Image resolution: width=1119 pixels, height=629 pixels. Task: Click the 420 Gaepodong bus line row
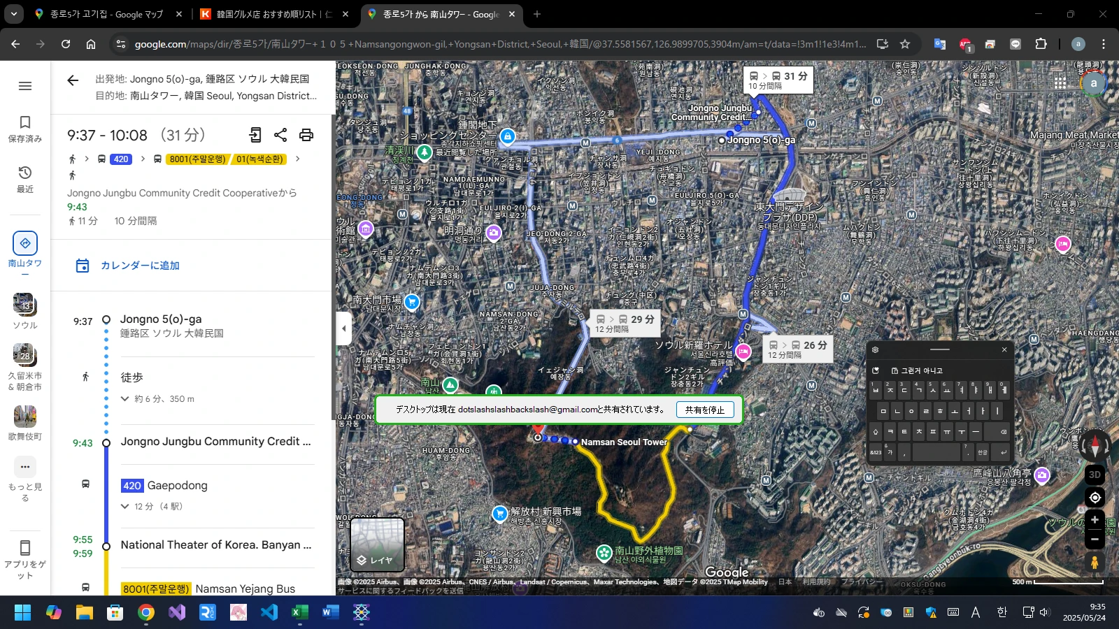(x=164, y=486)
